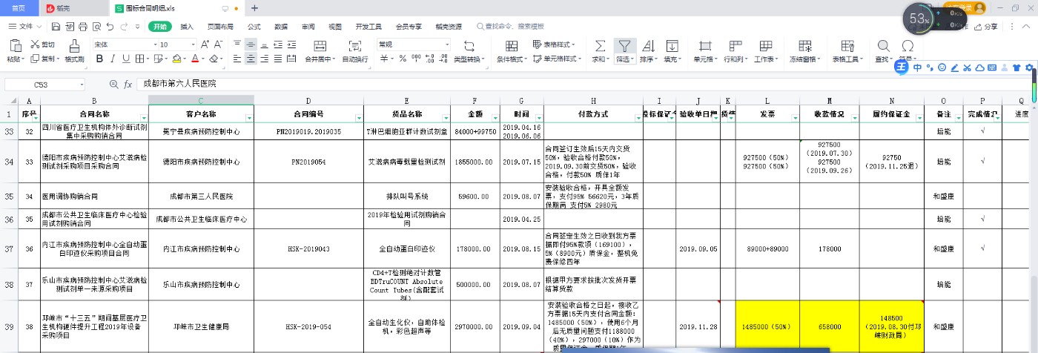Click the fx insert function icon
Viewport: 1038px width, 353px height.
pos(128,85)
